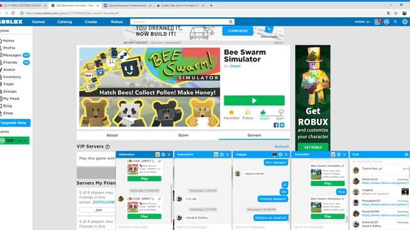The image size is (410, 230).
Task: Switch to the About tab
Action: pyautogui.click(x=112, y=135)
